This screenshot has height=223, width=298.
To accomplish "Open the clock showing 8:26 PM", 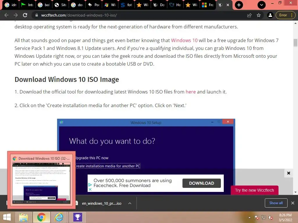I will pyautogui.click(x=285, y=217).
